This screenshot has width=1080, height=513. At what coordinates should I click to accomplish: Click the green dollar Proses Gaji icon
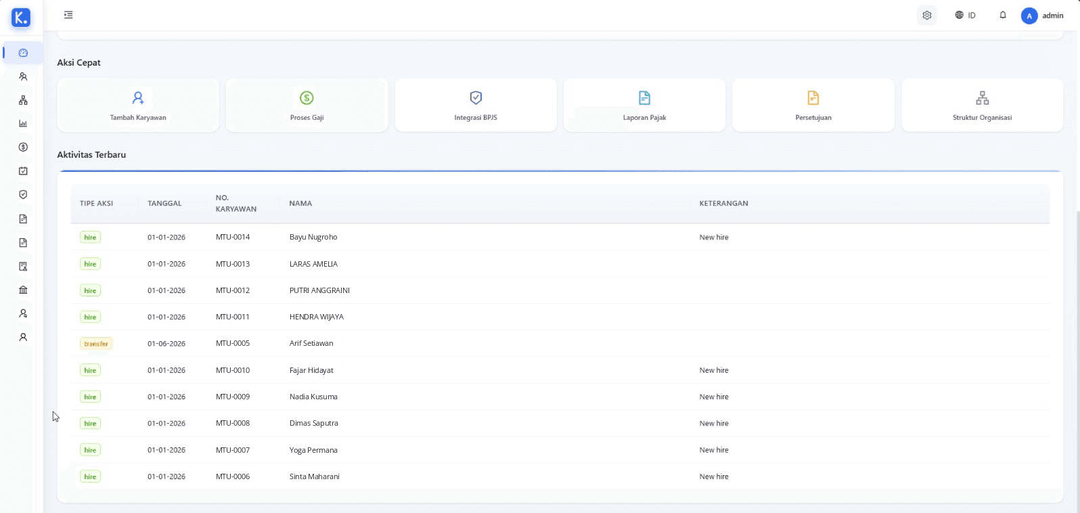click(307, 98)
